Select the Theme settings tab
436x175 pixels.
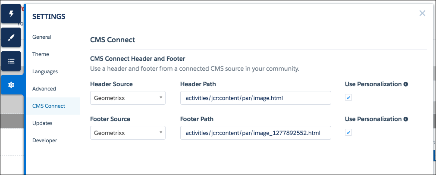(41, 54)
